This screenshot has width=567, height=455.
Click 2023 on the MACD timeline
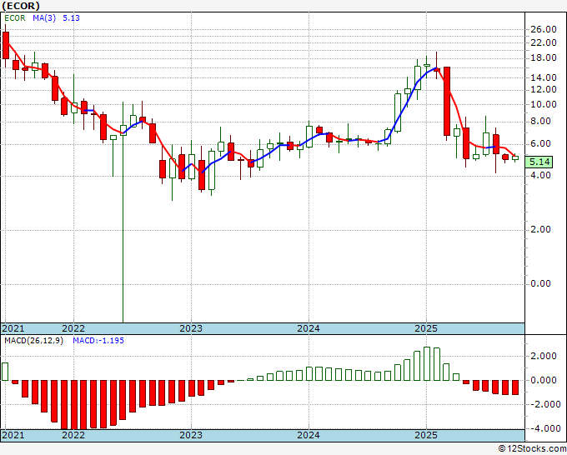pyautogui.click(x=191, y=435)
